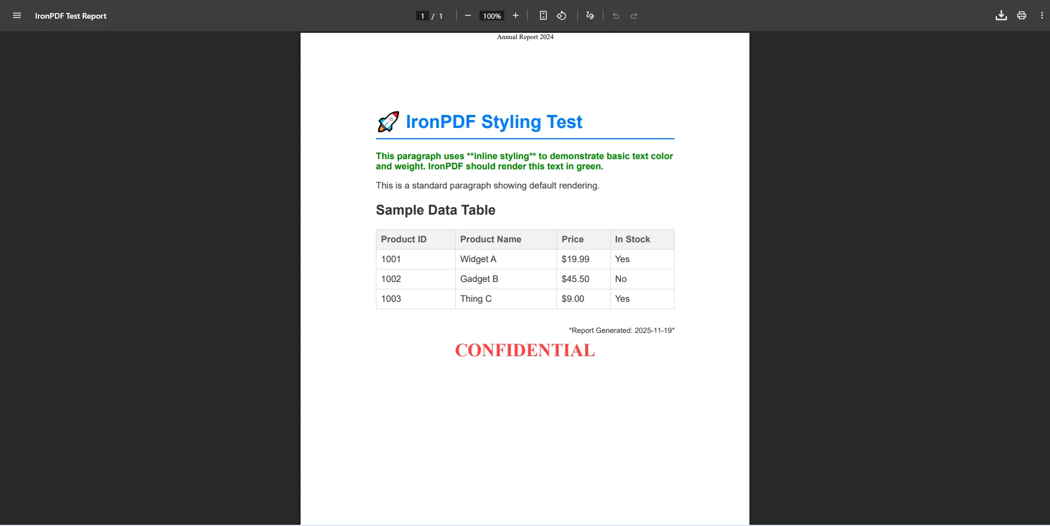Click the Sample Data Table heading
This screenshot has height=526, width=1050.
pos(435,210)
